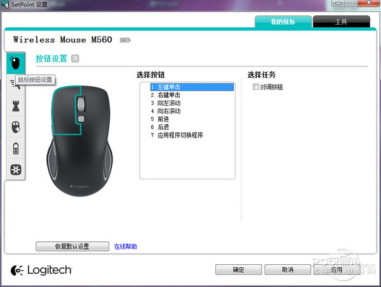The image size is (381, 287).
Task: Click the scroll wheel on the mouse image
Action: coord(81,104)
